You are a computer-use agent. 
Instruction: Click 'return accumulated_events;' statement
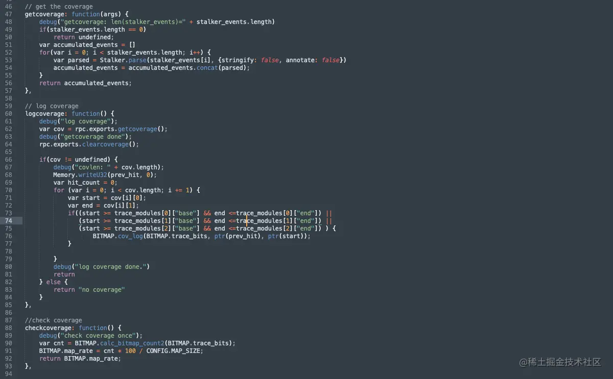[85, 83]
